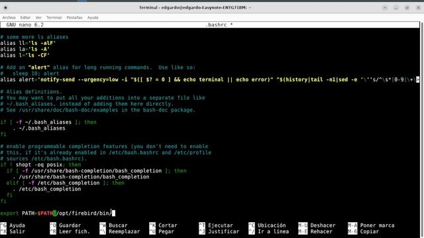
Task: Click the "# See /usr/share/doc/bash-doc/examples" comment
Action: pyautogui.click(x=97, y=110)
